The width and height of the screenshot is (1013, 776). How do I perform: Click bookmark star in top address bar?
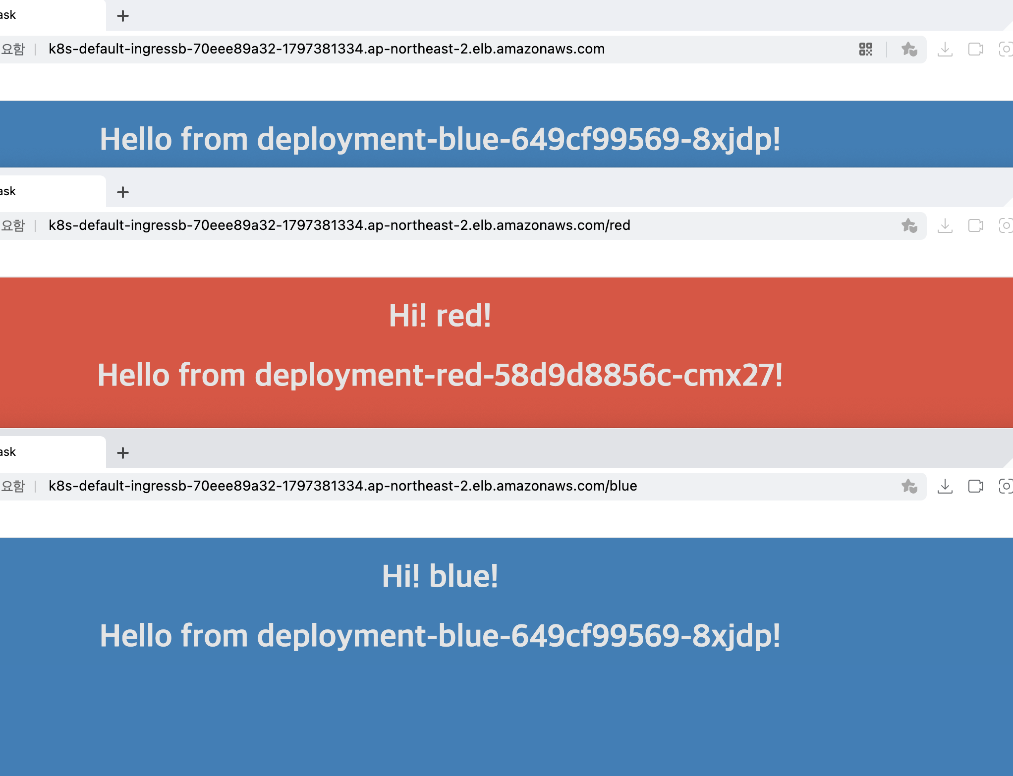(909, 49)
